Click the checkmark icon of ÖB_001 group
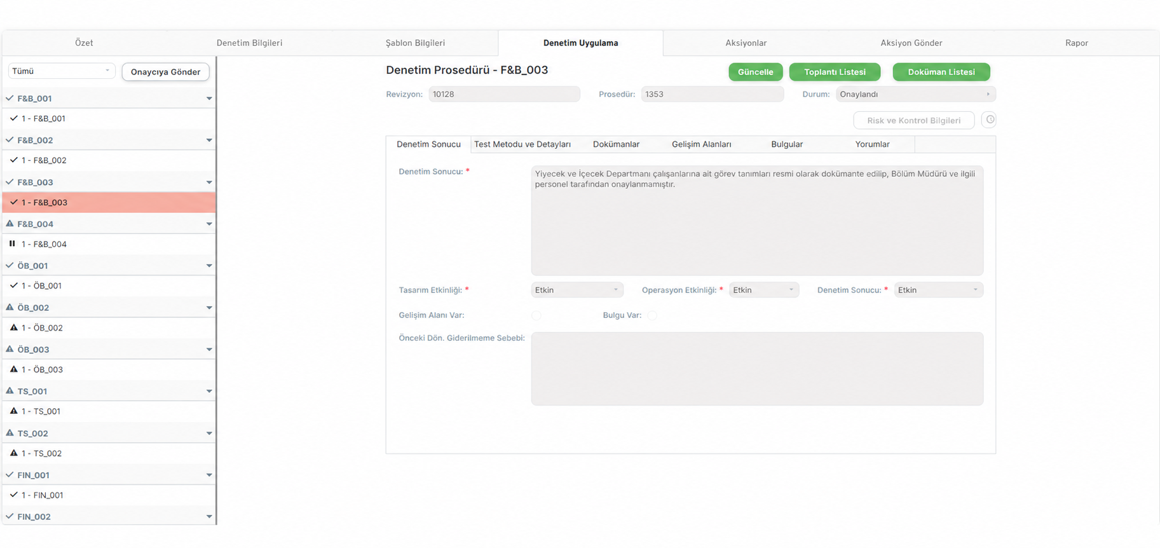Screen dimensions: 1160x548 (x=10, y=266)
